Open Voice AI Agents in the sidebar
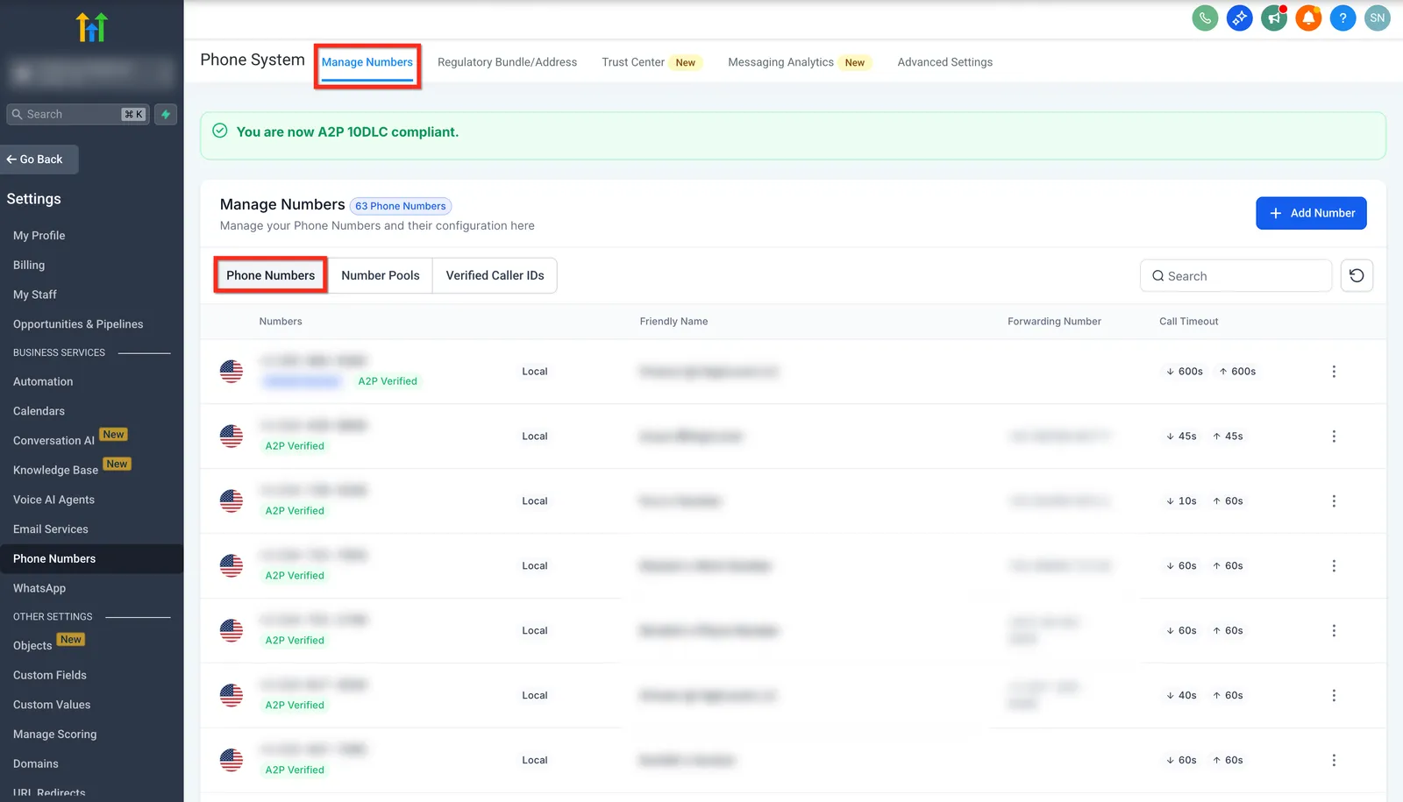 pos(54,500)
